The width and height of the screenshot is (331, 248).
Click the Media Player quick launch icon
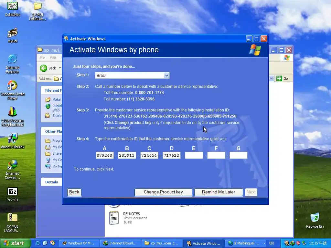(x=52, y=243)
